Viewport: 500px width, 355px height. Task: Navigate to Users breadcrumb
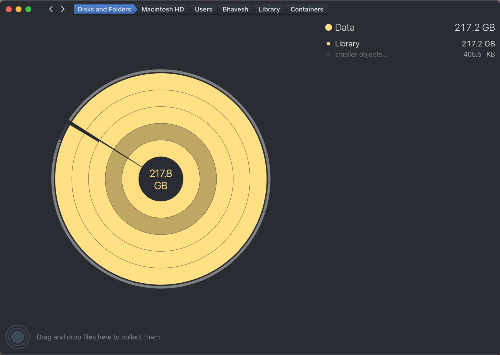pos(203,9)
